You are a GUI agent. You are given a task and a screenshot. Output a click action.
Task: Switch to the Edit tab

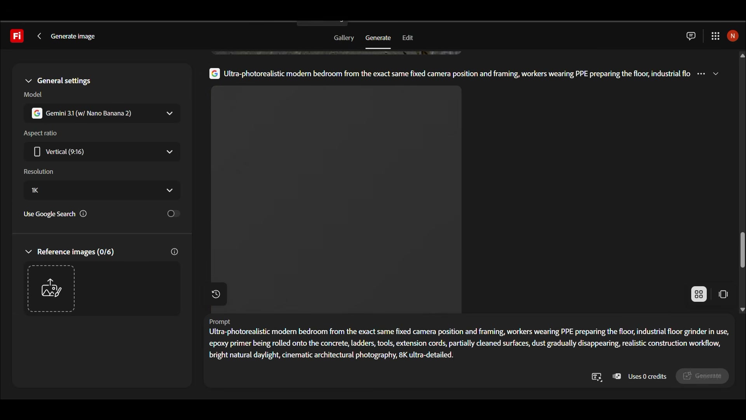[408, 38]
